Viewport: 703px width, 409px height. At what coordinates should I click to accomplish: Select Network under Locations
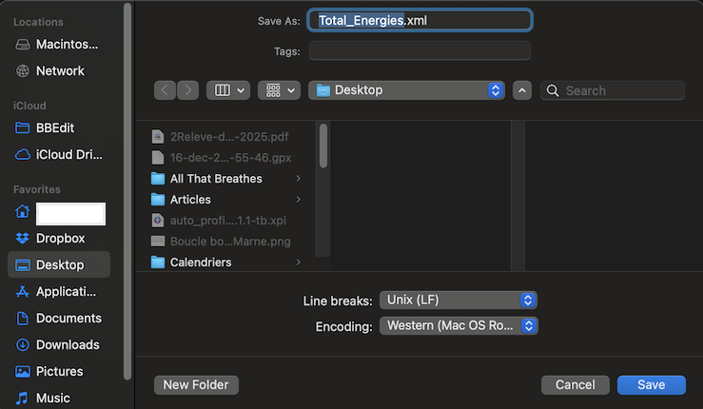click(x=59, y=70)
